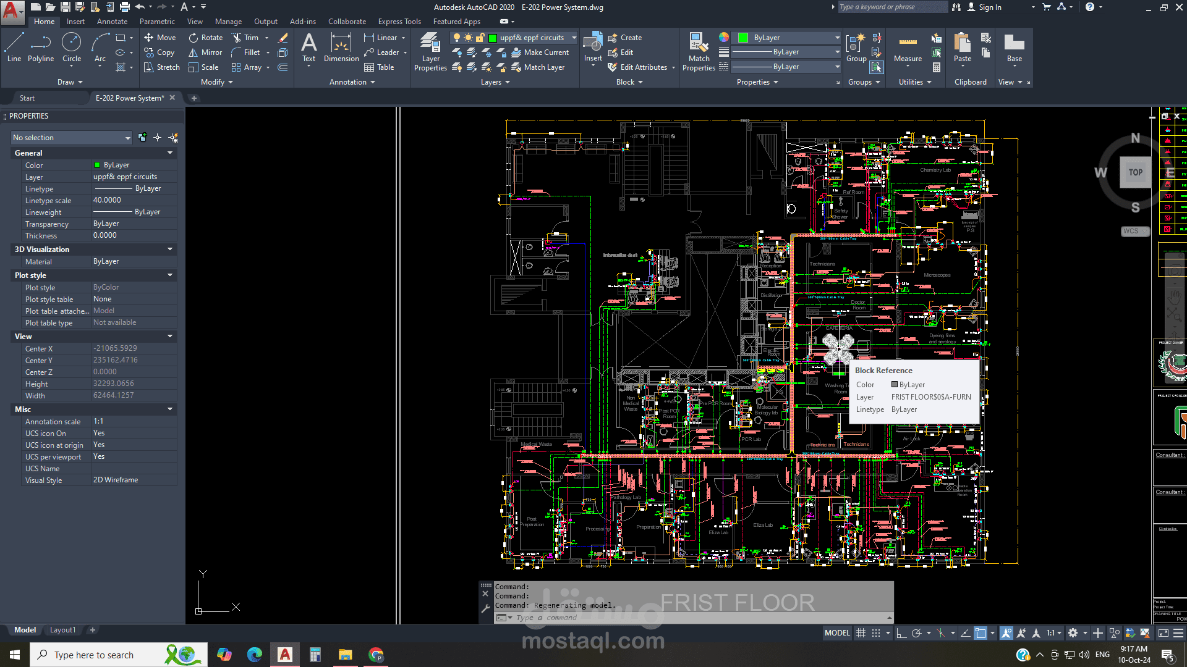Activate the Move command

click(160, 38)
